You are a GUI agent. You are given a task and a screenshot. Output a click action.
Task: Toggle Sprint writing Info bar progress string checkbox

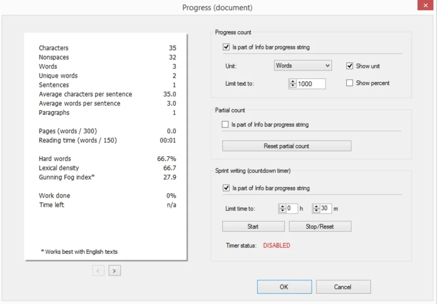tap(226, 188)
